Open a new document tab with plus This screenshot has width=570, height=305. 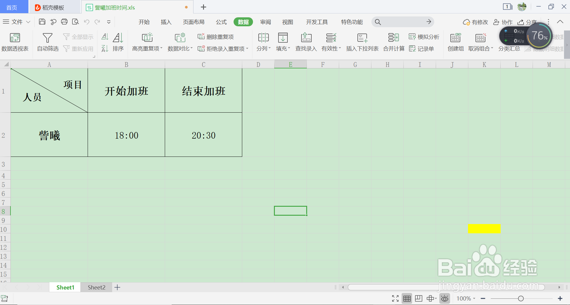pyautogui.click(x=203, y=7)
